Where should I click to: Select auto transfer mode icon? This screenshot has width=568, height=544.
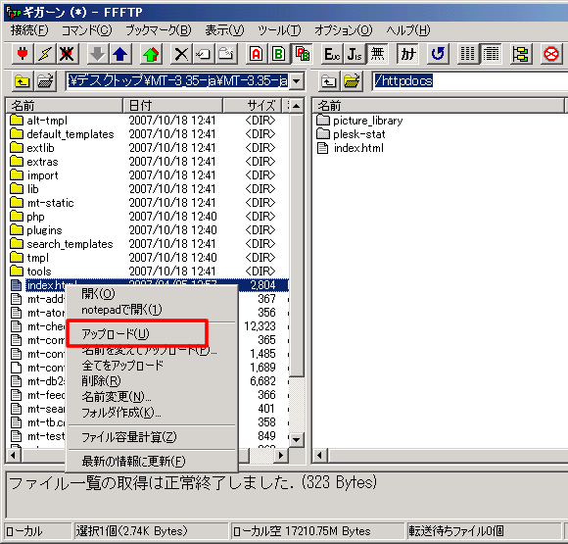(302, 54)
